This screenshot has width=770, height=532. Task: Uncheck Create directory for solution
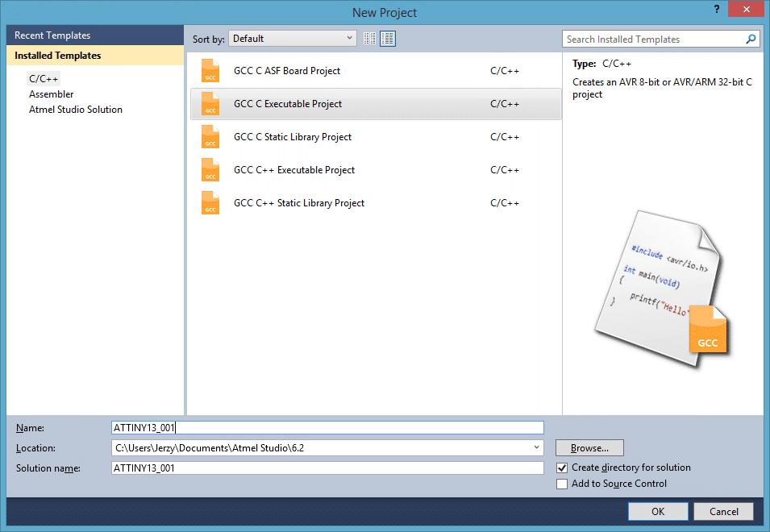(x=562, y=468)
